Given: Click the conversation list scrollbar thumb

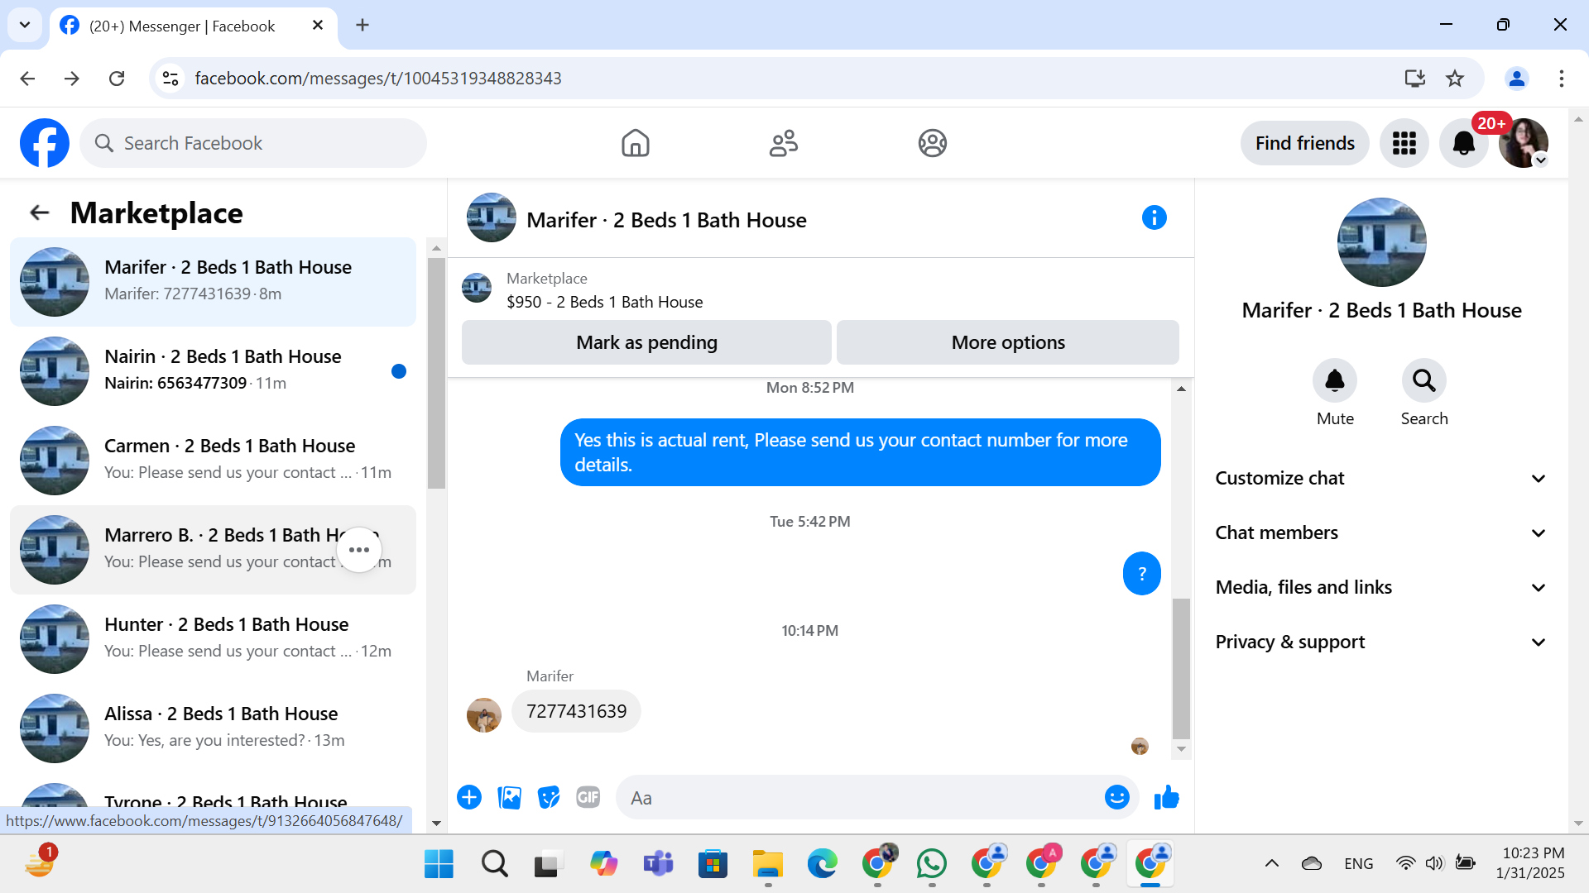Looking at the screenshot, I should (x=436, y=372).
